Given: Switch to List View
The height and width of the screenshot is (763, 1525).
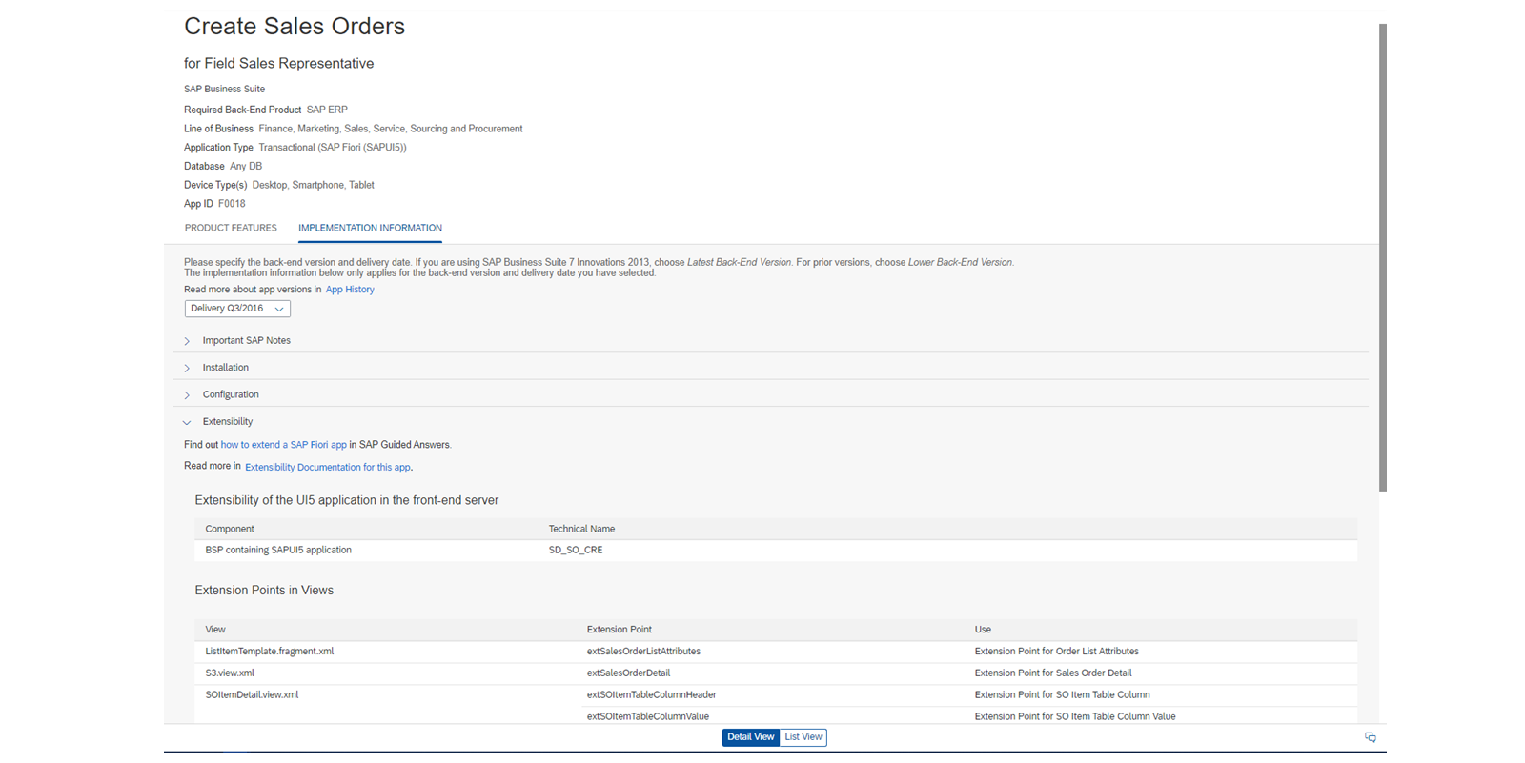Looking at the screenshot, I should 803,737.
